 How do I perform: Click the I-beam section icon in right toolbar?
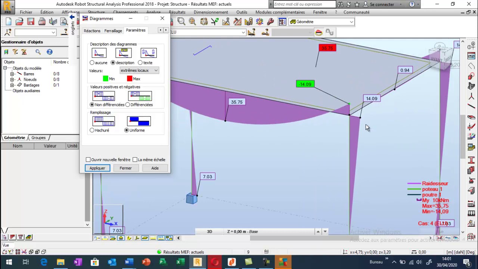(471, 160)
